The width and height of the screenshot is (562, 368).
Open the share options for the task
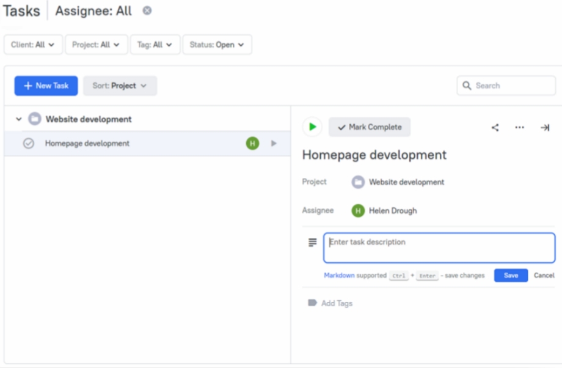pyautogui.click(x=495, y=127)
